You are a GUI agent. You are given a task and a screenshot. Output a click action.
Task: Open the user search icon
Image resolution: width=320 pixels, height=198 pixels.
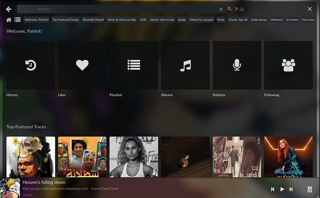coord(242,9)
